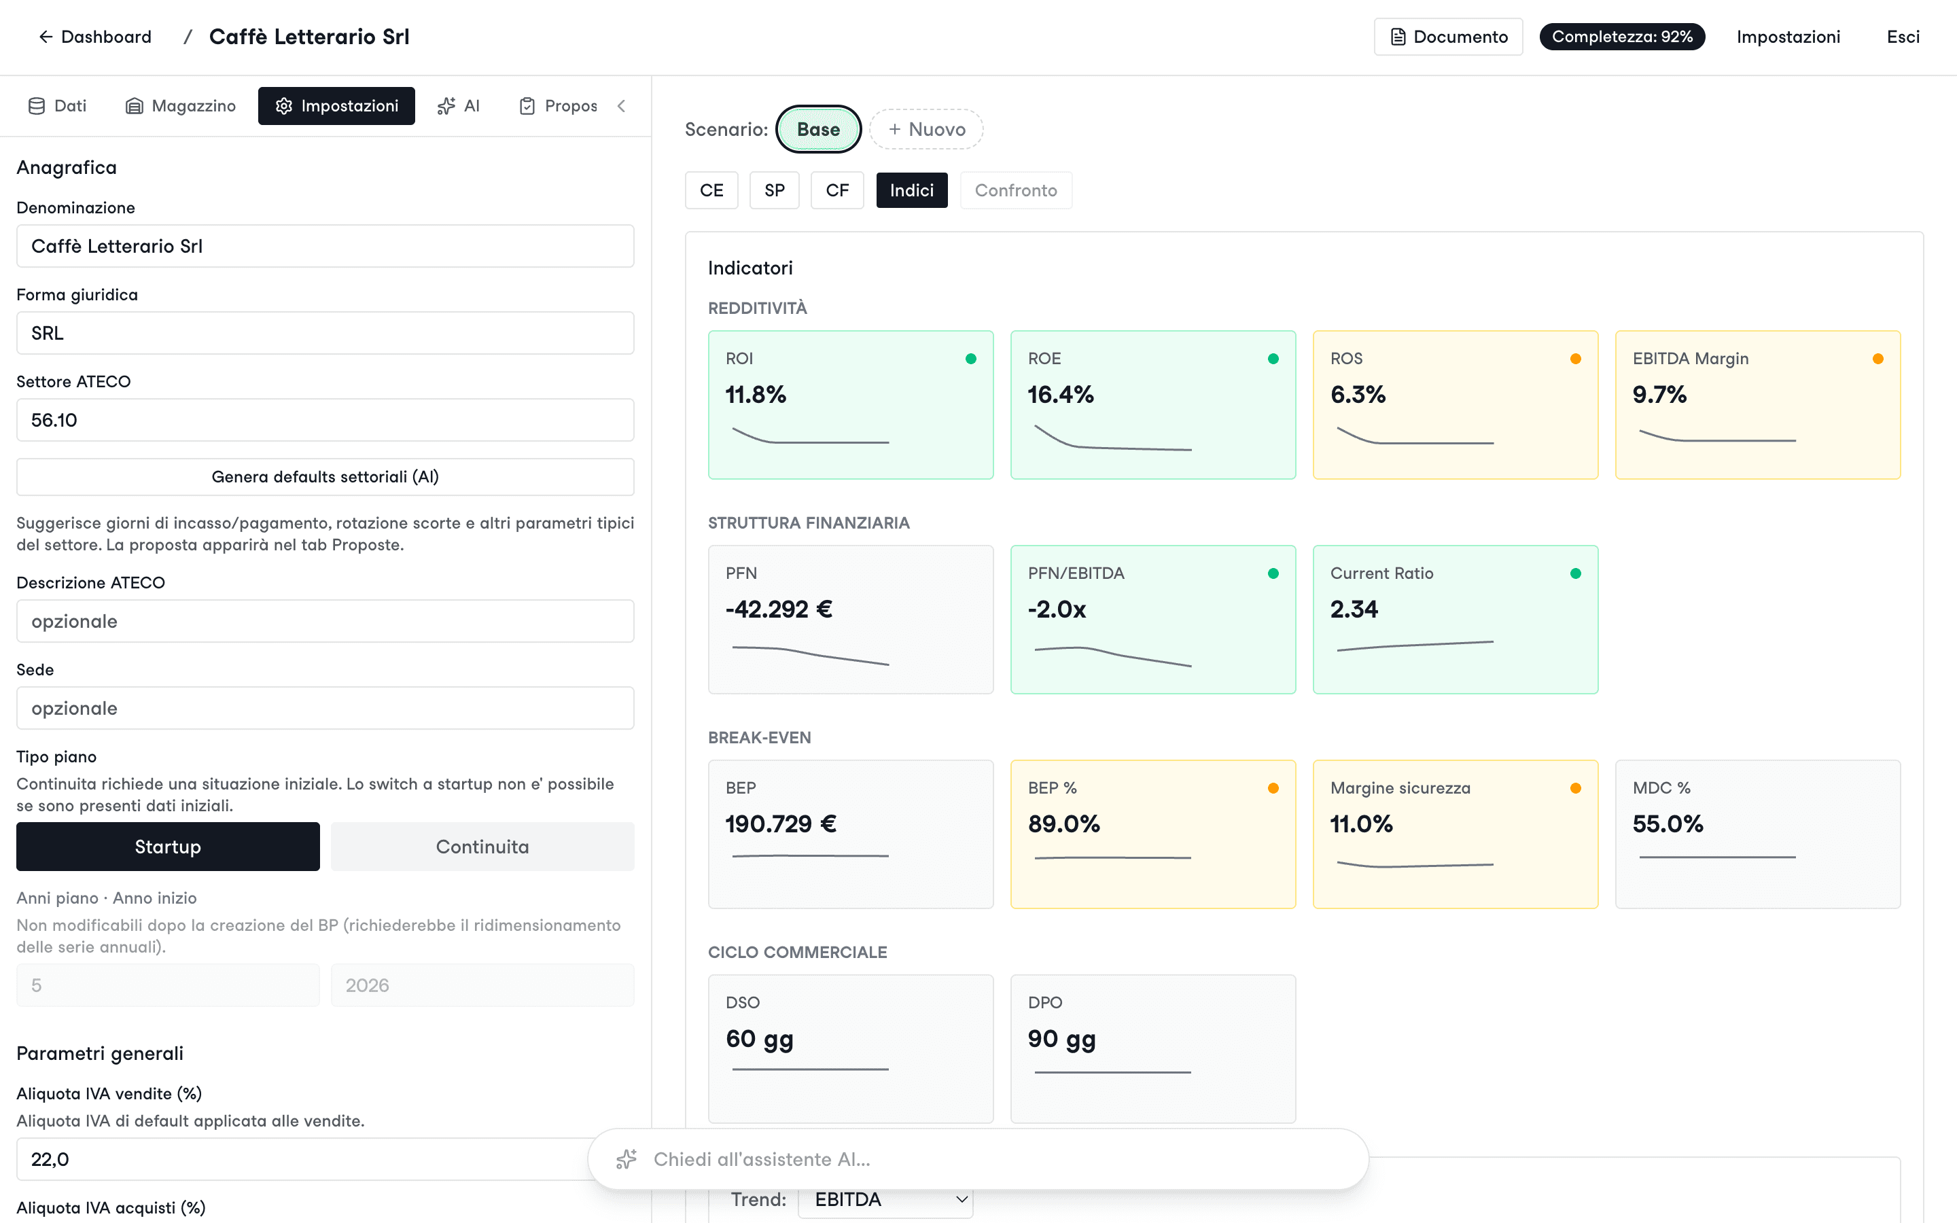Viewport: 1957px width, 1223px height.
Task: Click the back arrow next to Dashboard
Action: click(46, 37)
